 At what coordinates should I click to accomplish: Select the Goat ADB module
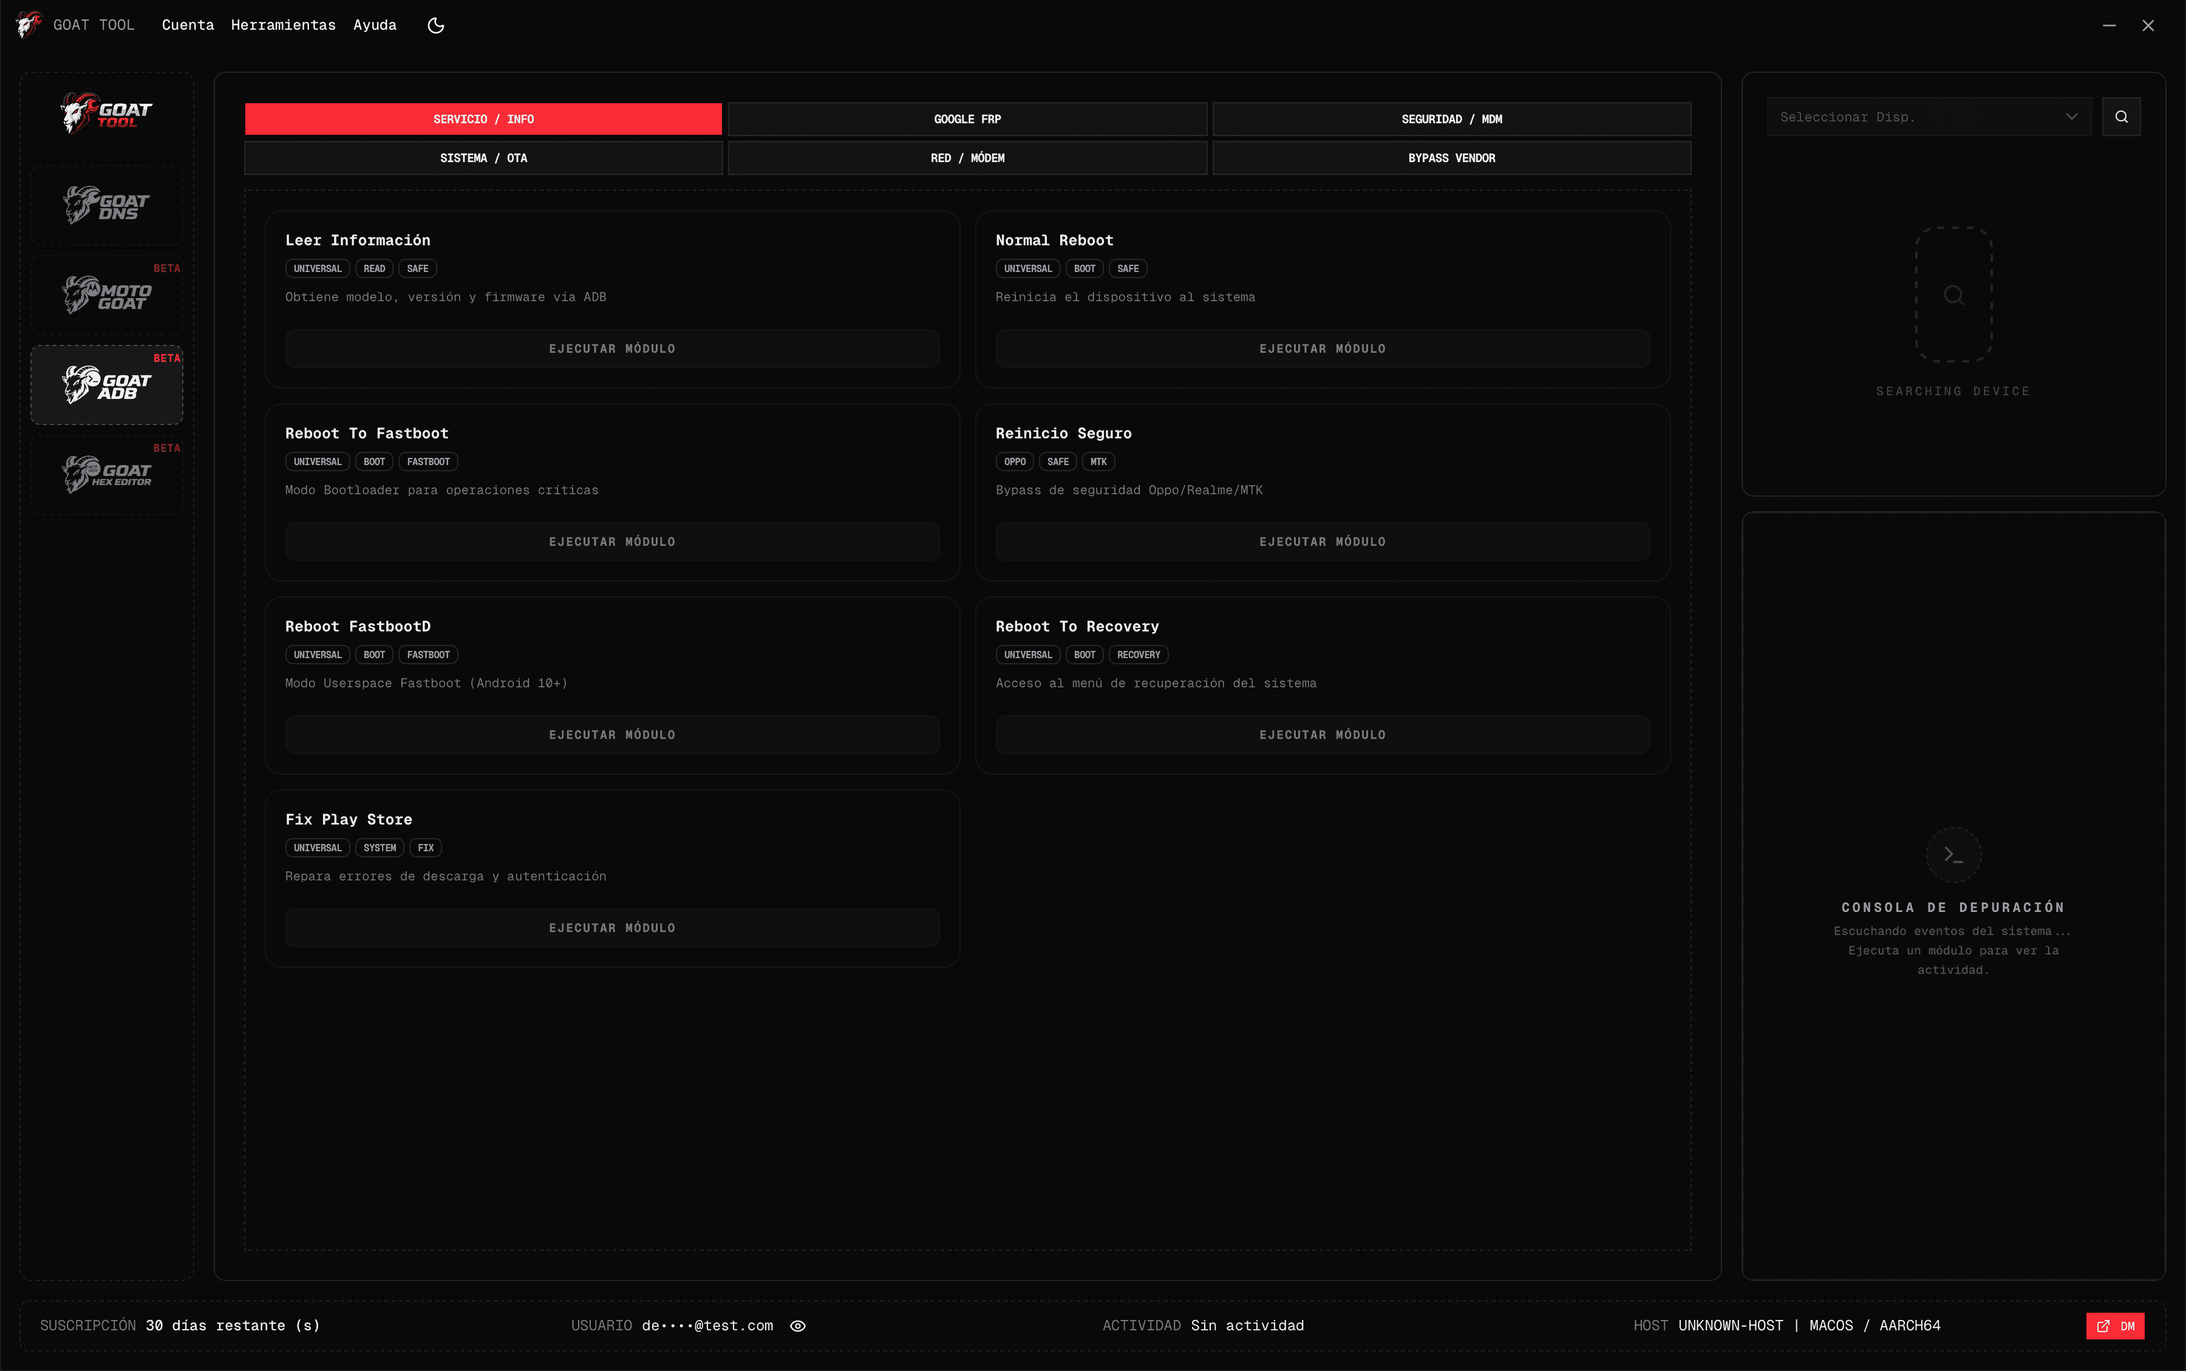pos(106,384)
